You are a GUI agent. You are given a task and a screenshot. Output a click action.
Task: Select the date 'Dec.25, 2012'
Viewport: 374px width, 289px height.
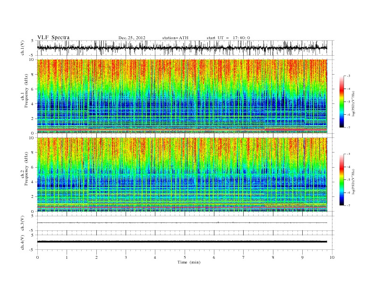click(x=132, y=38)
